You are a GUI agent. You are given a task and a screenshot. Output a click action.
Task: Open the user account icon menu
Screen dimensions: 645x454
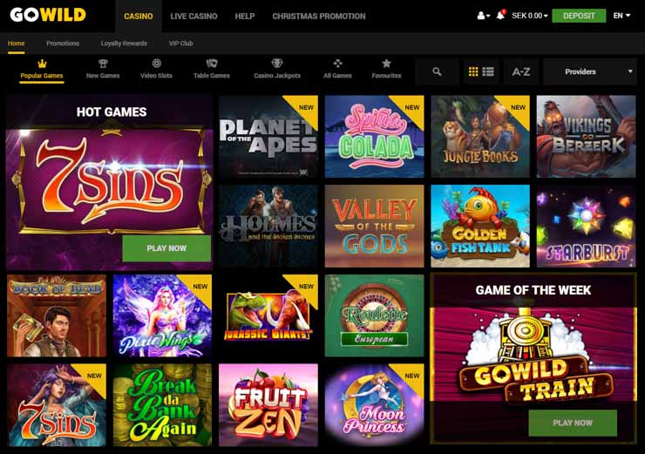[x=483, y=16]
